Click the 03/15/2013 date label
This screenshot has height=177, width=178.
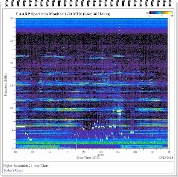(166, 158)
